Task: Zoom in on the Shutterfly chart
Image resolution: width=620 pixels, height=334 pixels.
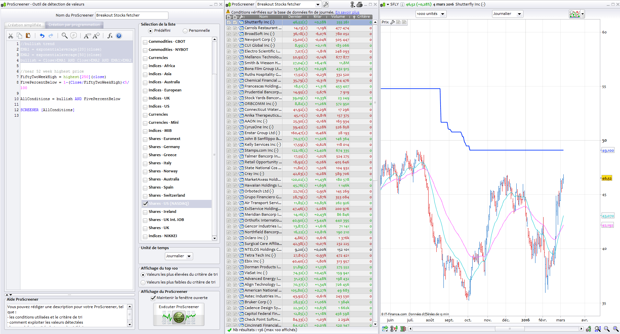Action: point(615,328)
